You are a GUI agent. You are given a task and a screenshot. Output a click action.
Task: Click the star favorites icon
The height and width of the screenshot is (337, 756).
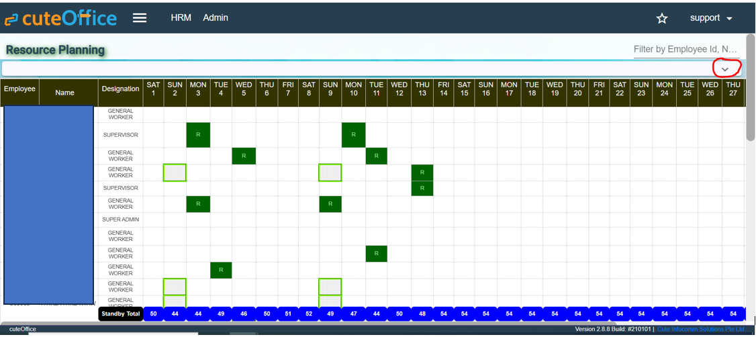point(662,19)
